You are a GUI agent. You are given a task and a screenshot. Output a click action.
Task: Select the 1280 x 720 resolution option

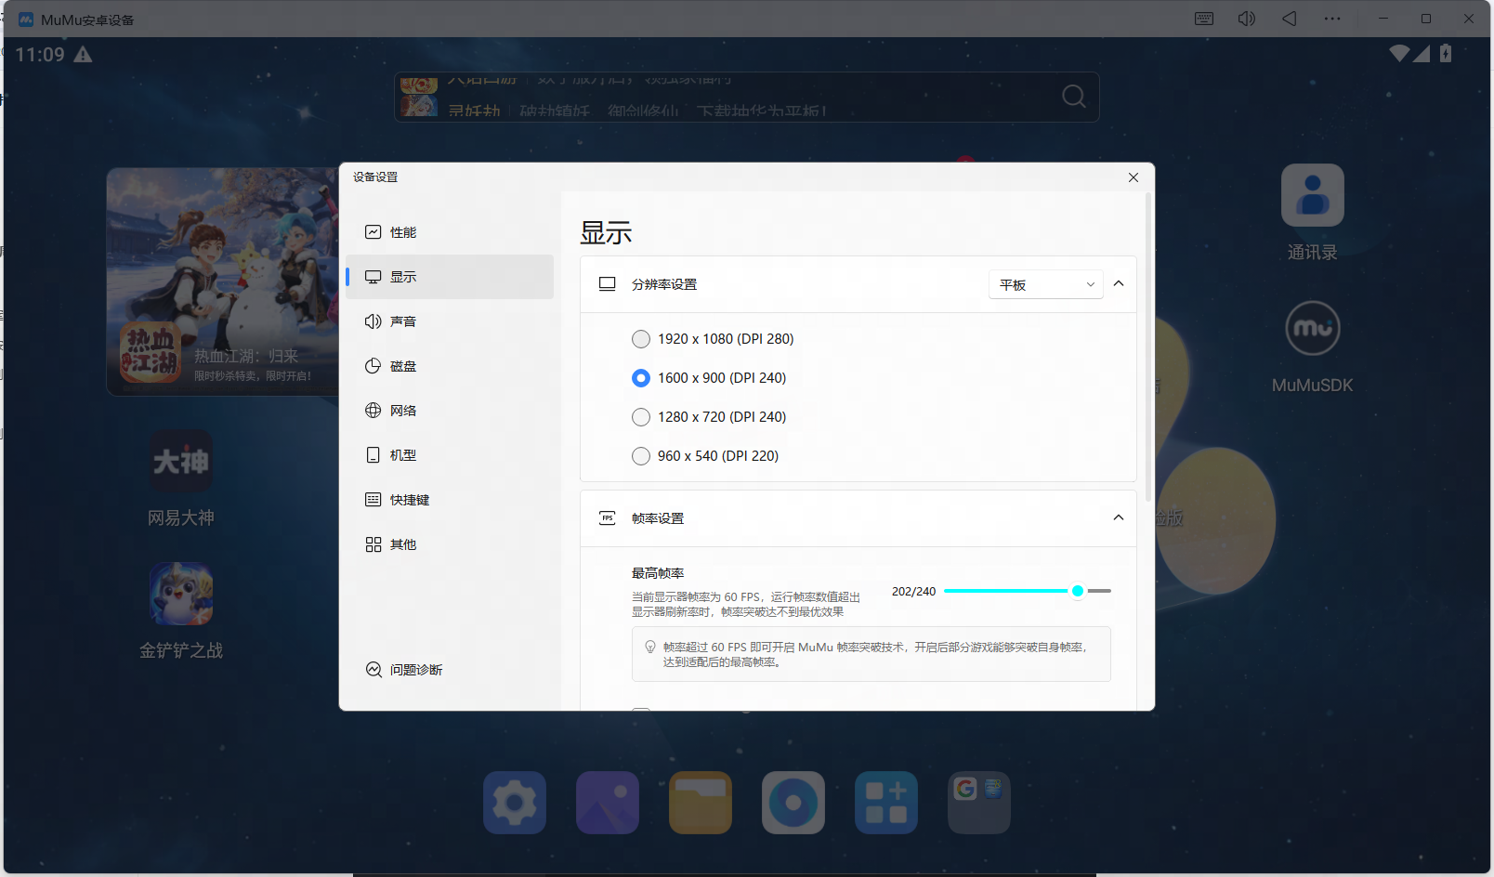(x=641, y=417)
